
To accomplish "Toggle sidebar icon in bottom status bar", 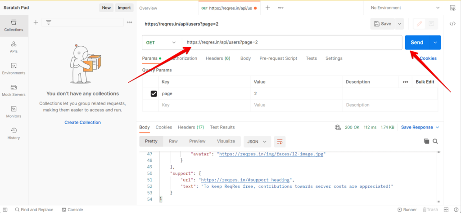I will point(5,209).
